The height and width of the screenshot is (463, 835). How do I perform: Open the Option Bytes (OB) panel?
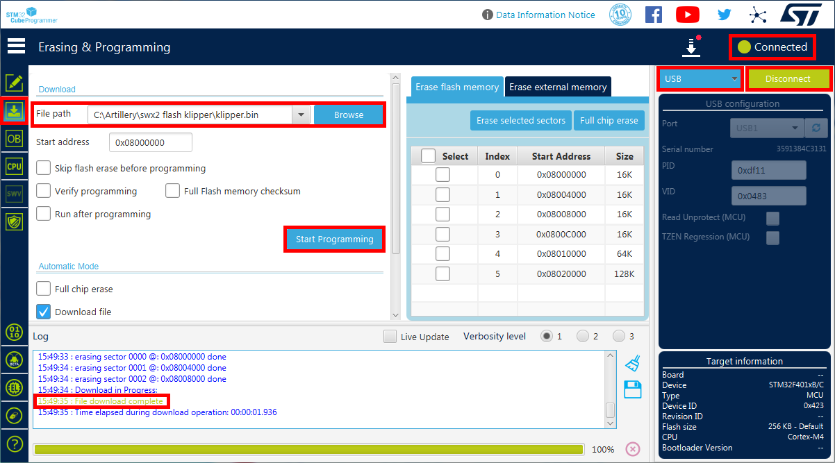pyautogui.click(x=14, y=139)
